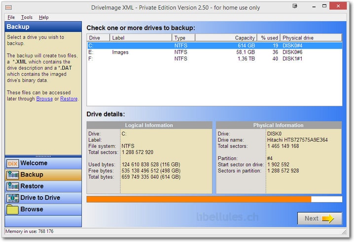The height and width of the screenshot is (242, 354).
Task: Click the DISK0#4 physical drive cell
Action: click(292, 46)
